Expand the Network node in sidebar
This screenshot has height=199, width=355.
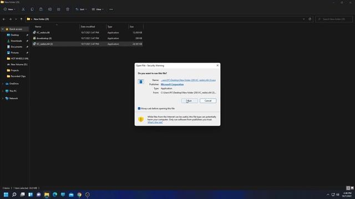click(x=3, y=98)
